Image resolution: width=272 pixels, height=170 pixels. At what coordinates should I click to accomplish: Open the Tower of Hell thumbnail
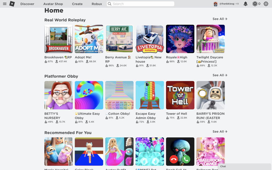180,95
